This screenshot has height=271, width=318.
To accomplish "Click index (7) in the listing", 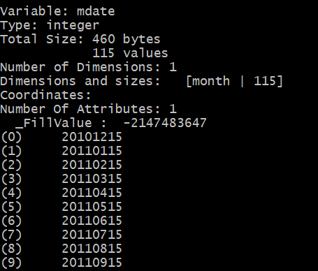I will point(11,235).
